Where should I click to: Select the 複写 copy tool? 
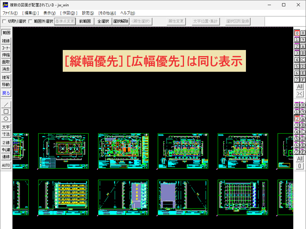pyautogui.click(x=6, y=77)
